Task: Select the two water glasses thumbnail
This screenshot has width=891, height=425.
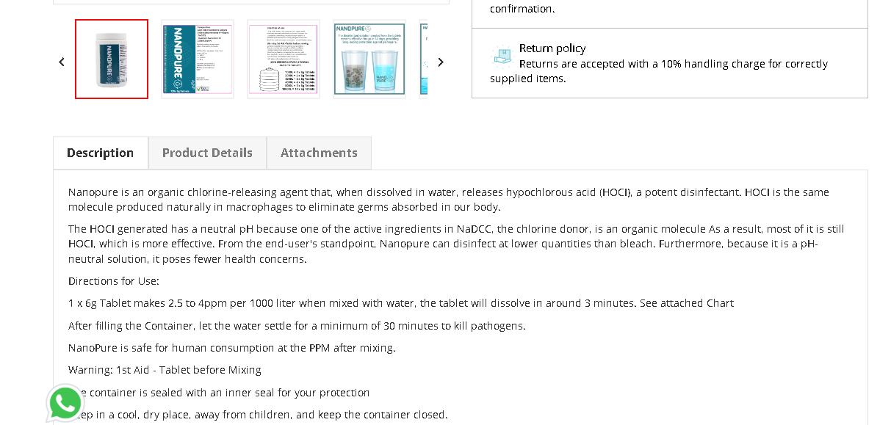Action: (369, 59)
